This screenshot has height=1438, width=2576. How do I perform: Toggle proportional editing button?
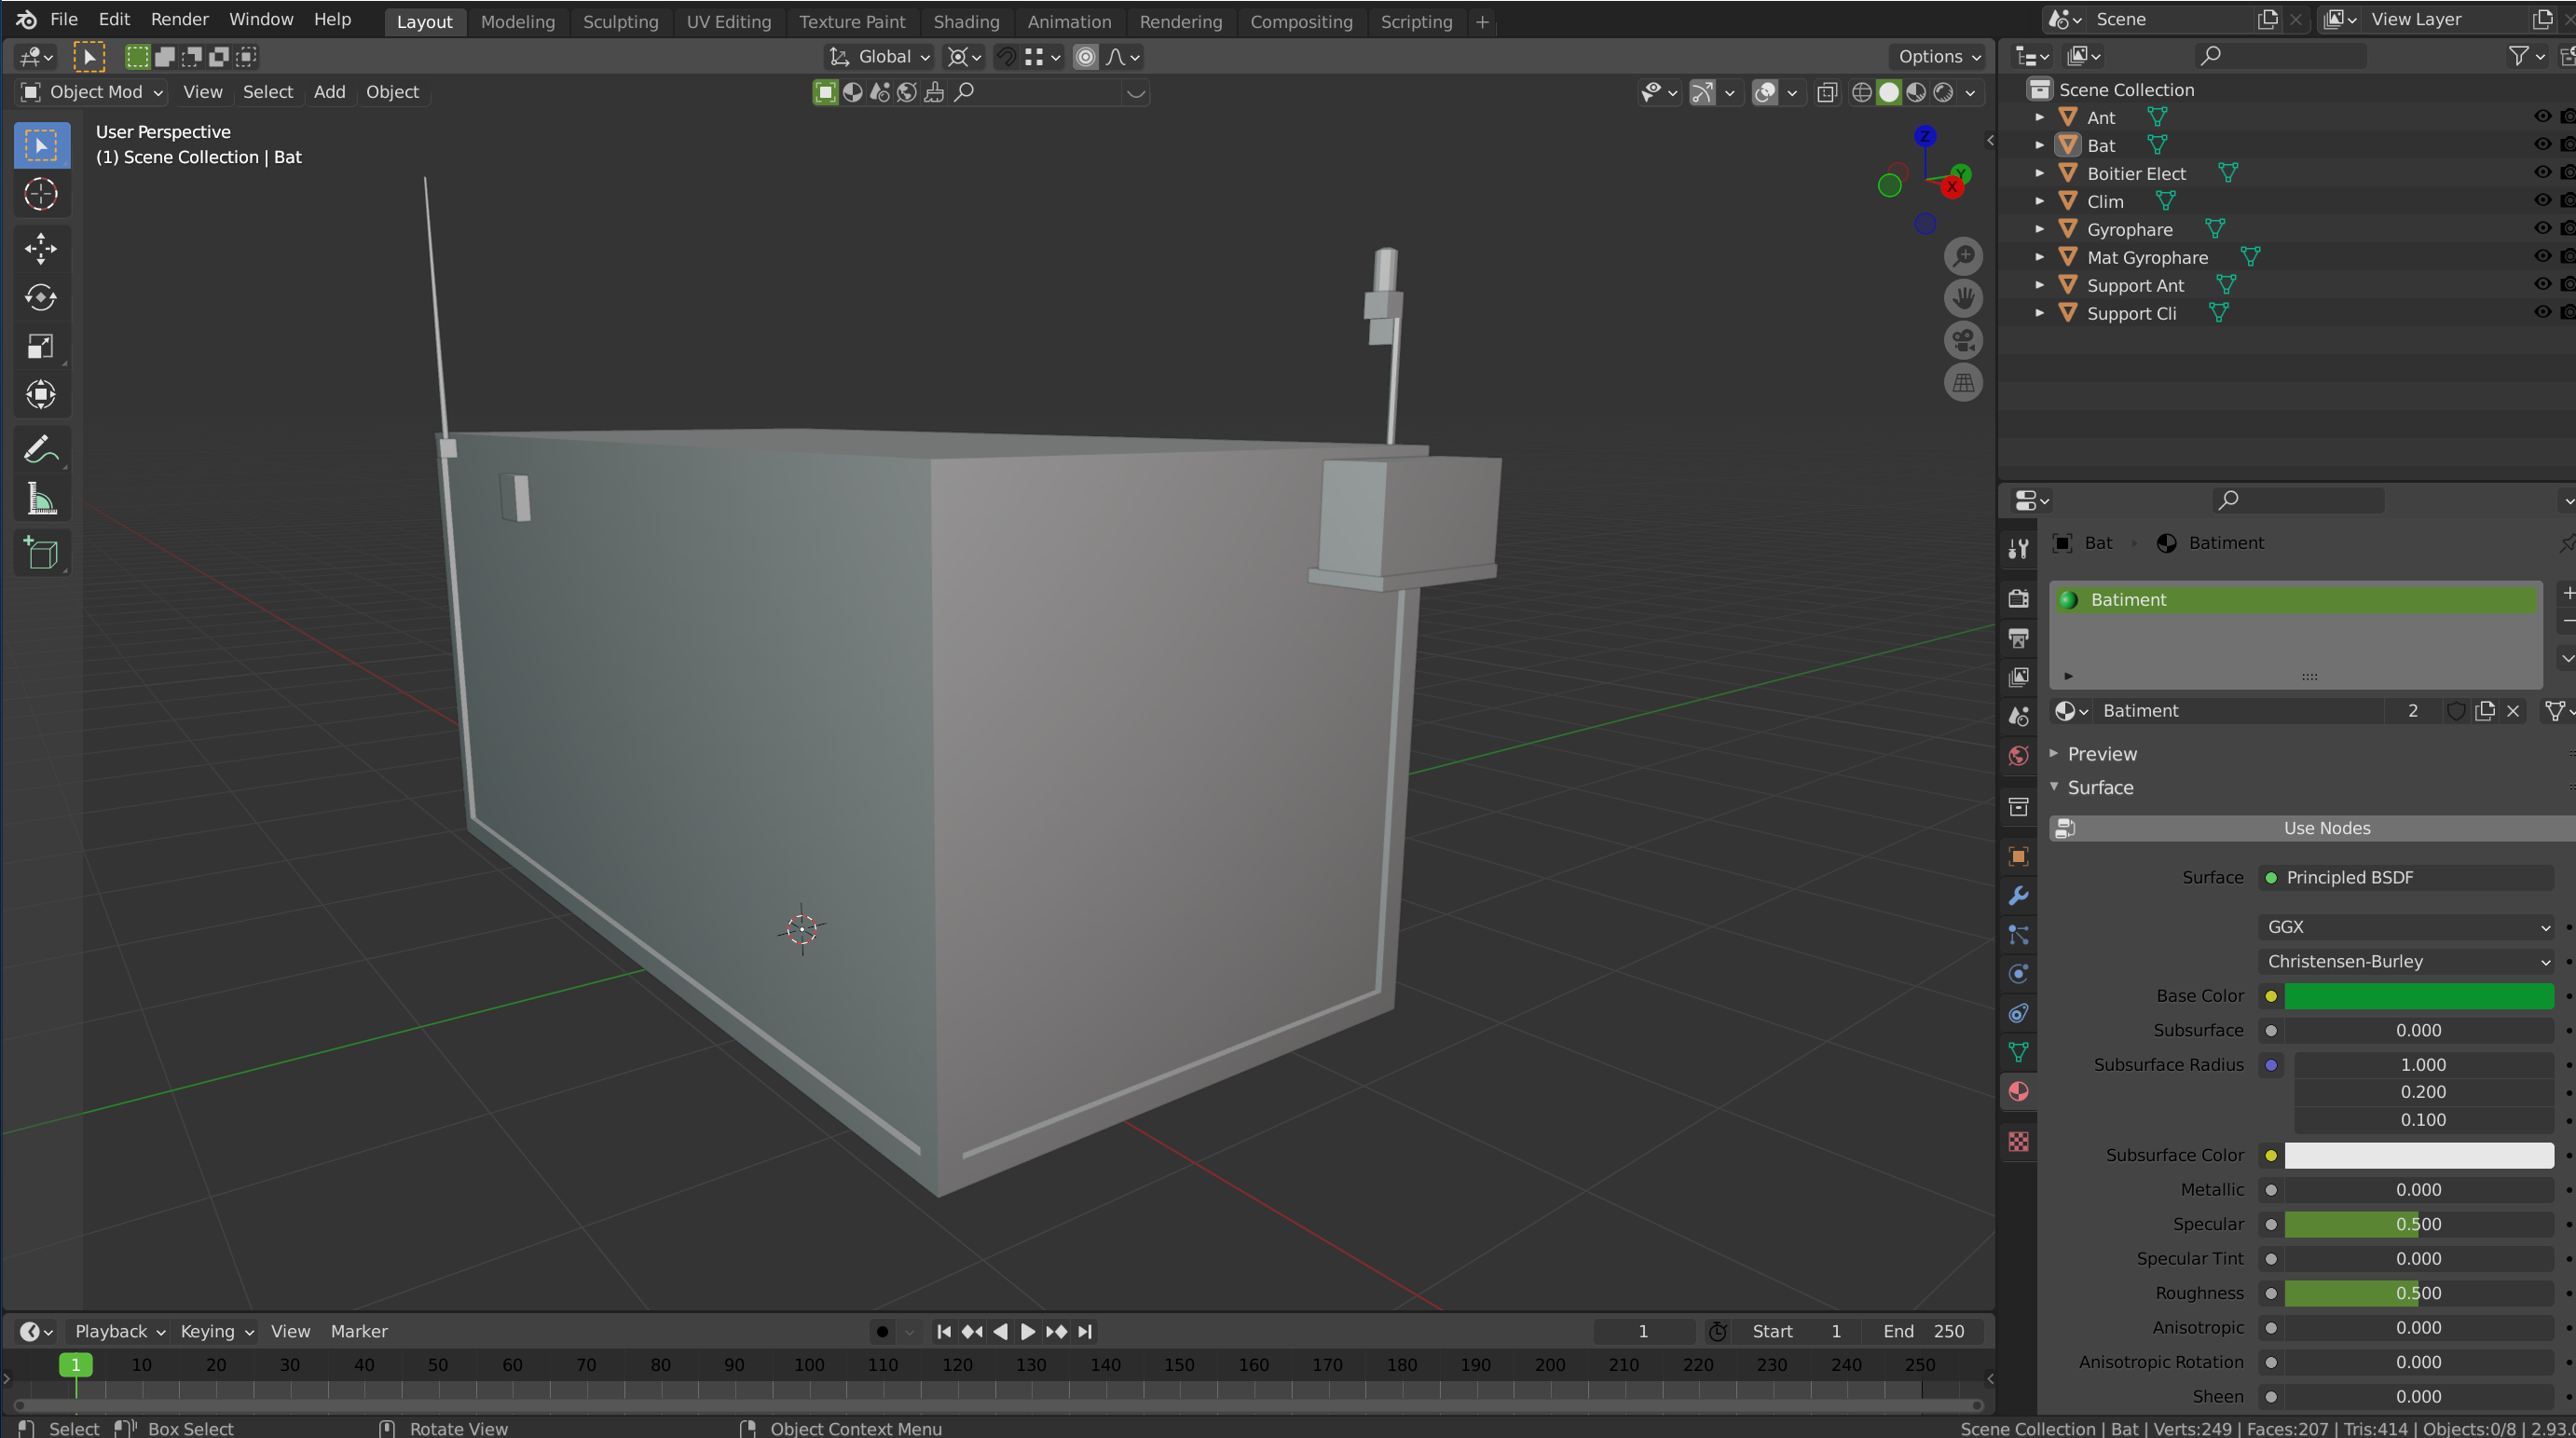click(x=1085, y=57)
